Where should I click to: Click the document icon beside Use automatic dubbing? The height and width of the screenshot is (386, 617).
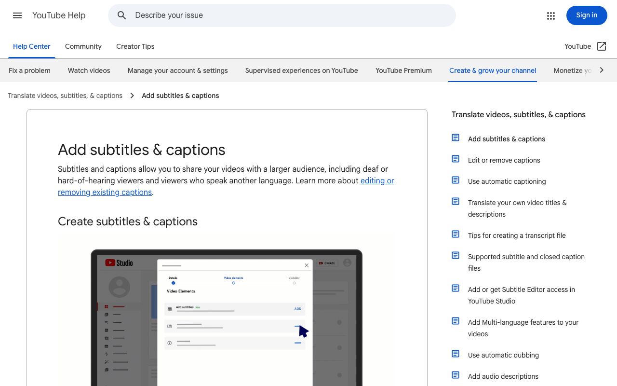(x=456, y=354)
